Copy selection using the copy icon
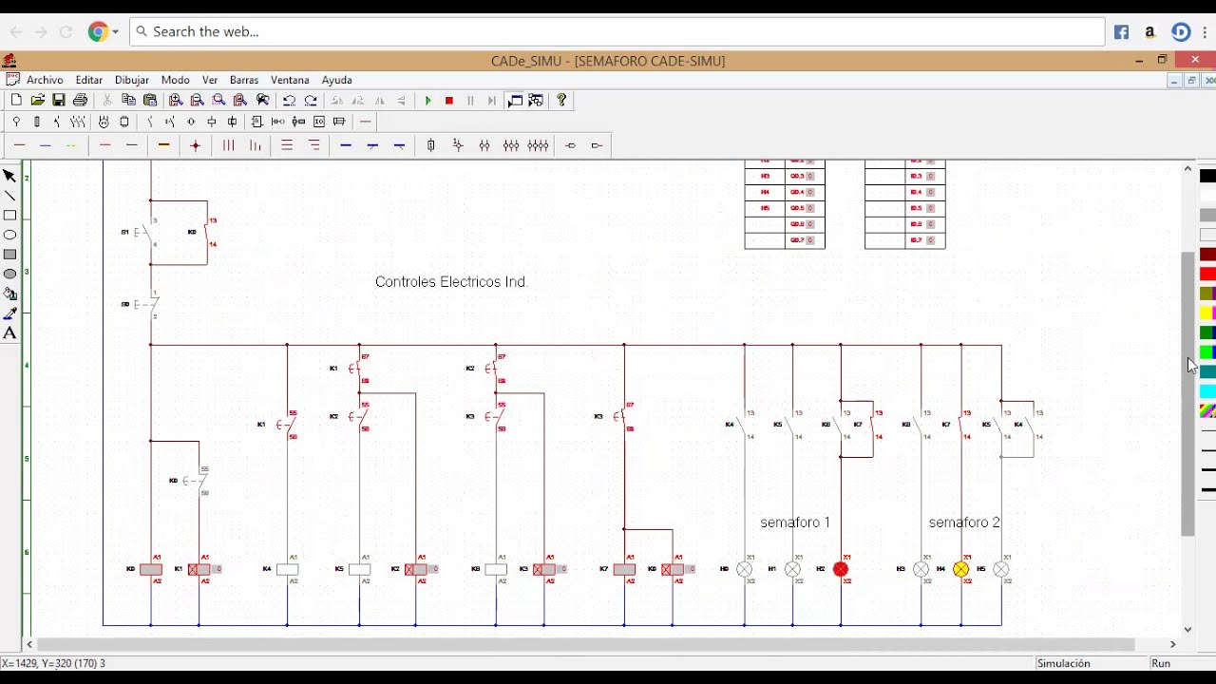The height and width of the screenshot is (684, 1216). click(x=129, y=100)
